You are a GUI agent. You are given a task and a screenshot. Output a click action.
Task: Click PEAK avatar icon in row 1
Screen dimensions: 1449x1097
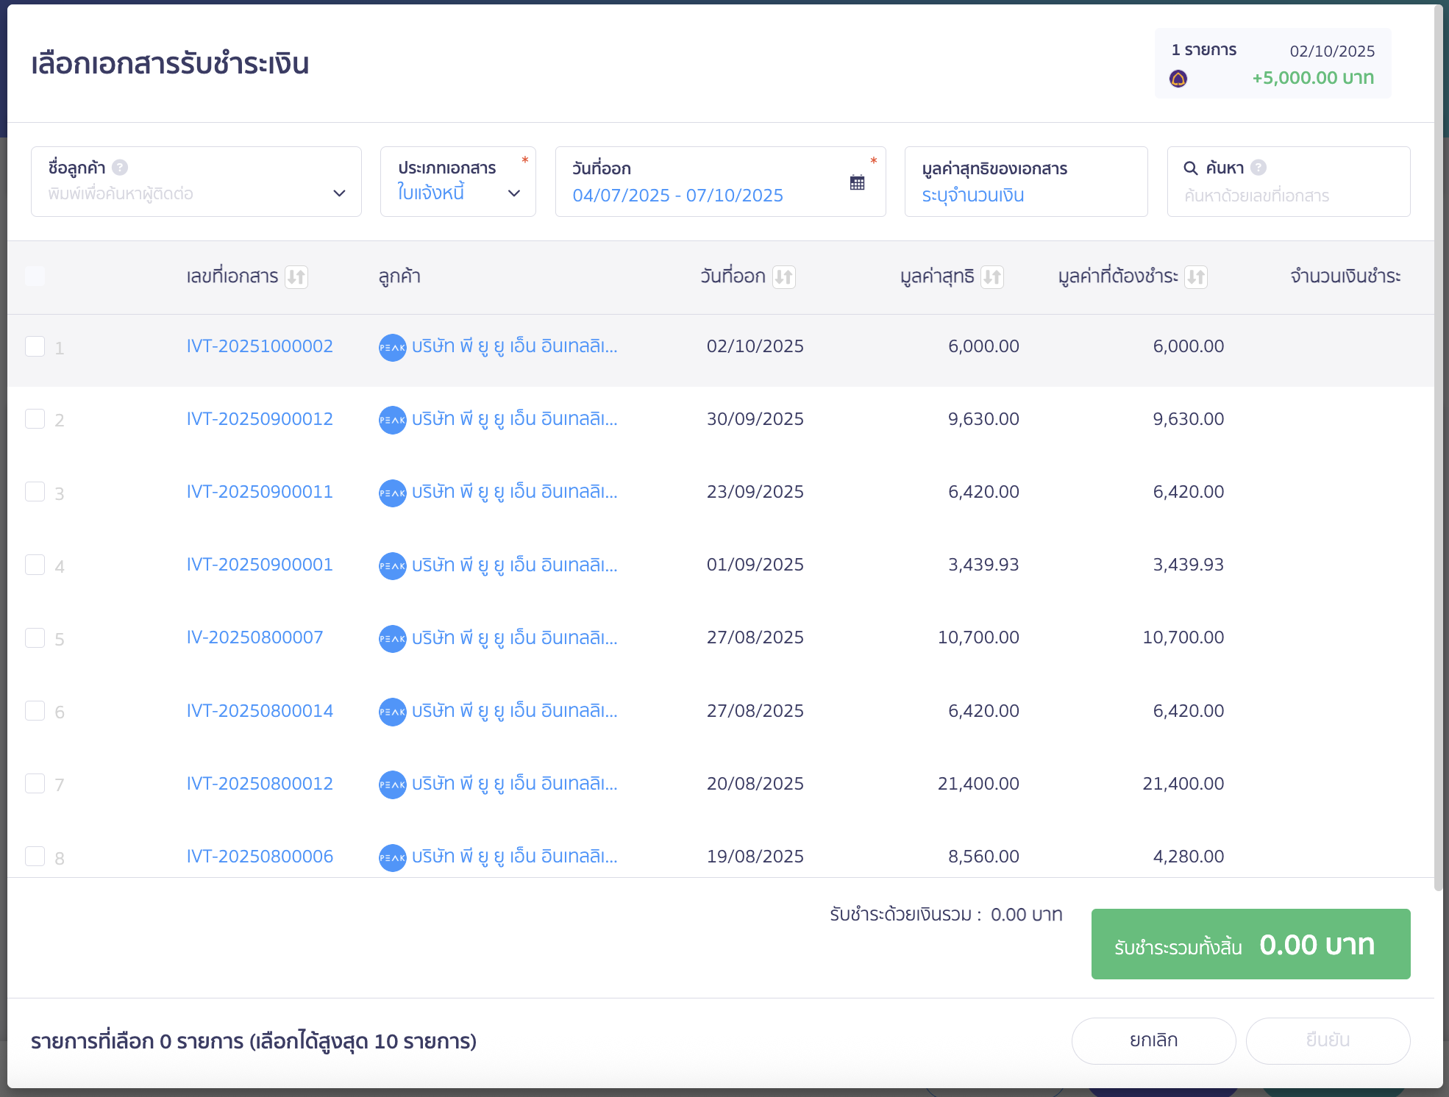click(x=392, y=347)
